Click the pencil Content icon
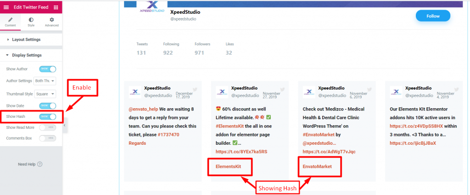The image size is (470, 195). (11, 20)
